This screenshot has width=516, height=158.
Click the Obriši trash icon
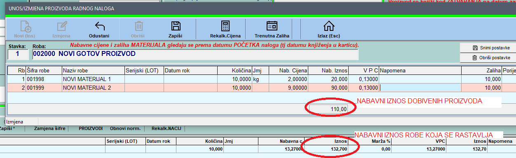pyautogui.click(x=138, y=26)
